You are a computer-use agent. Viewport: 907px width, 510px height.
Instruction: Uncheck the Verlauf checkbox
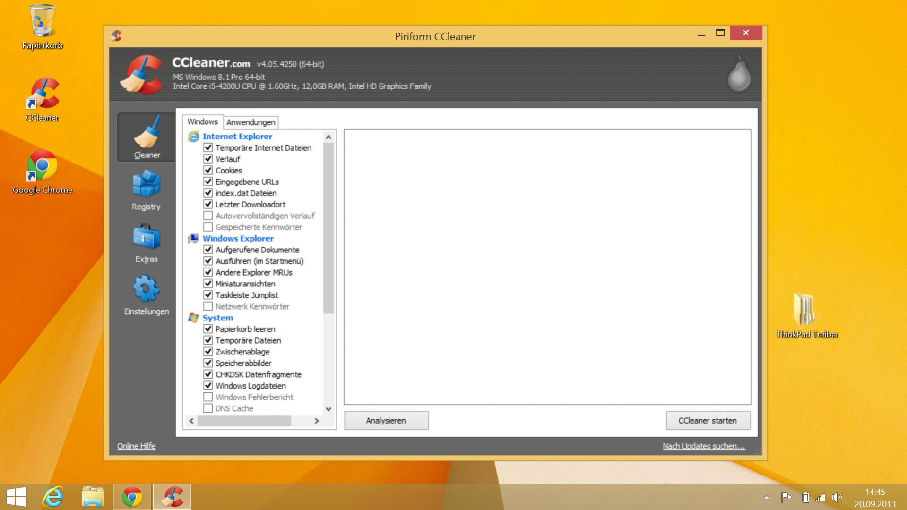[x=208, y=159]
